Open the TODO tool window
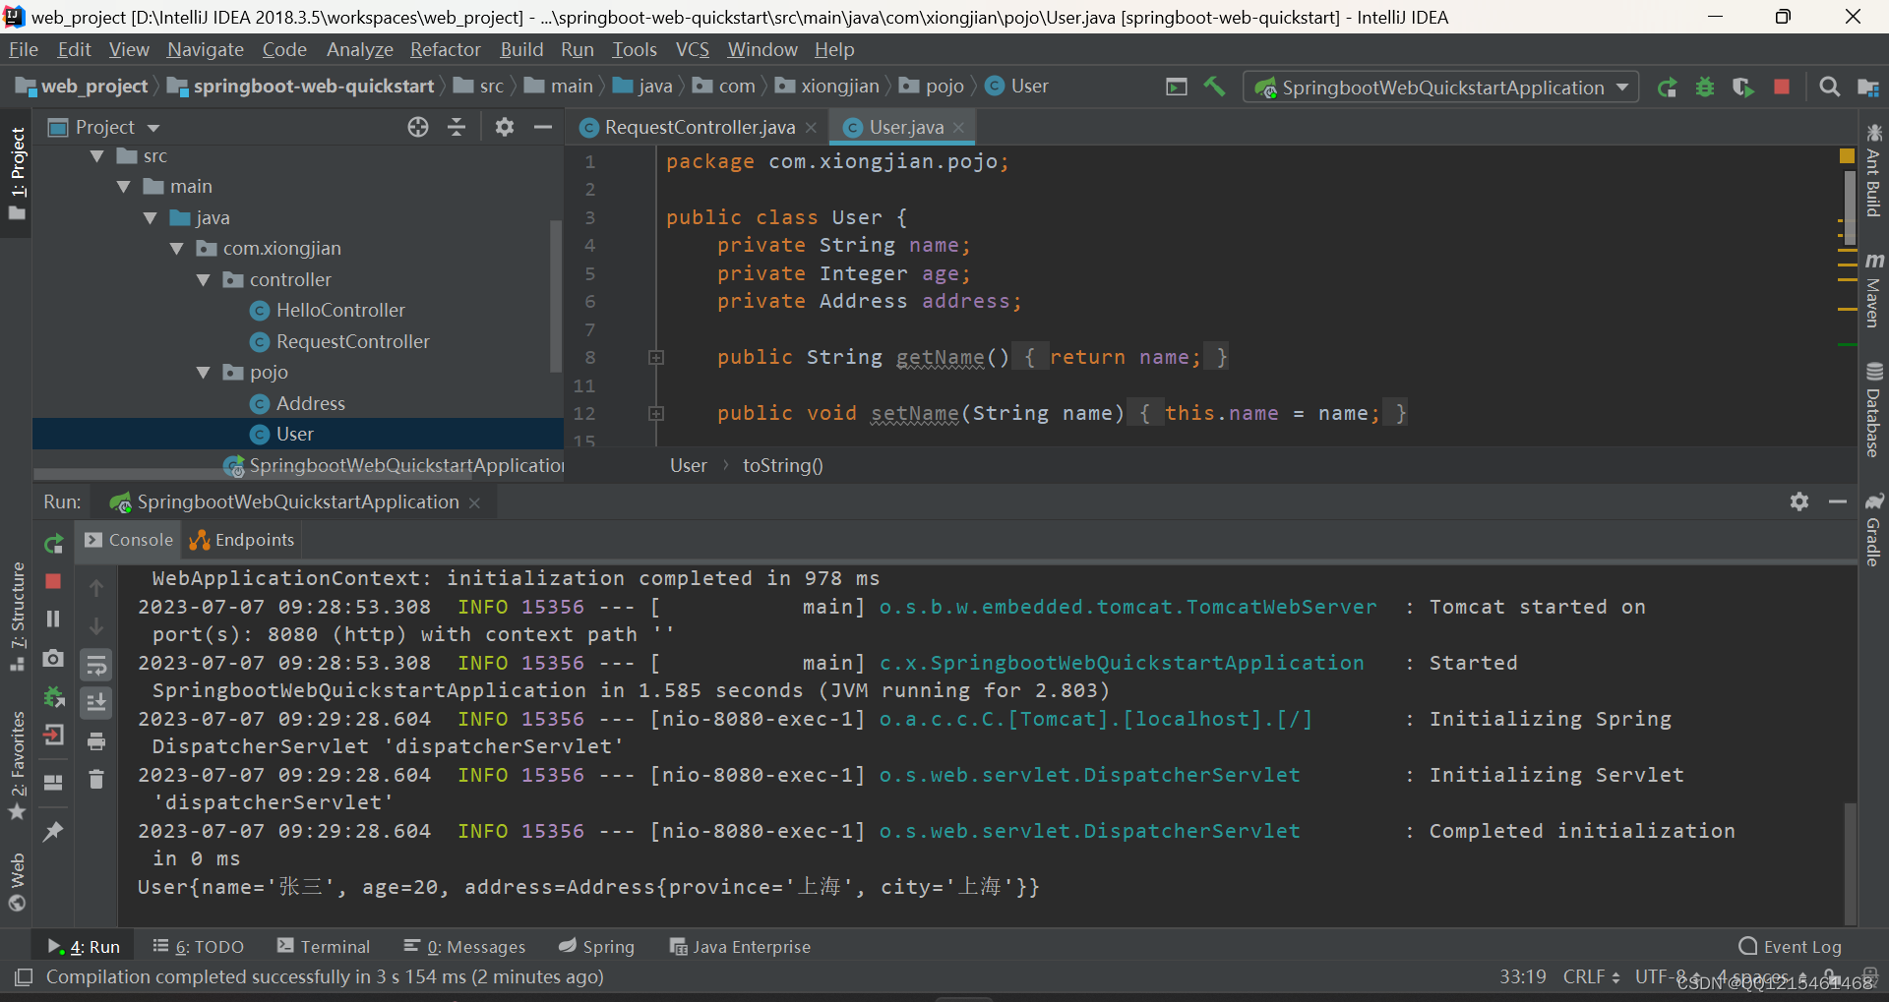 (198, 946)
